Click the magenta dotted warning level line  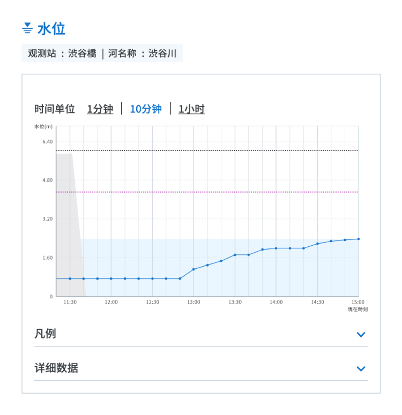coord(207,192)
